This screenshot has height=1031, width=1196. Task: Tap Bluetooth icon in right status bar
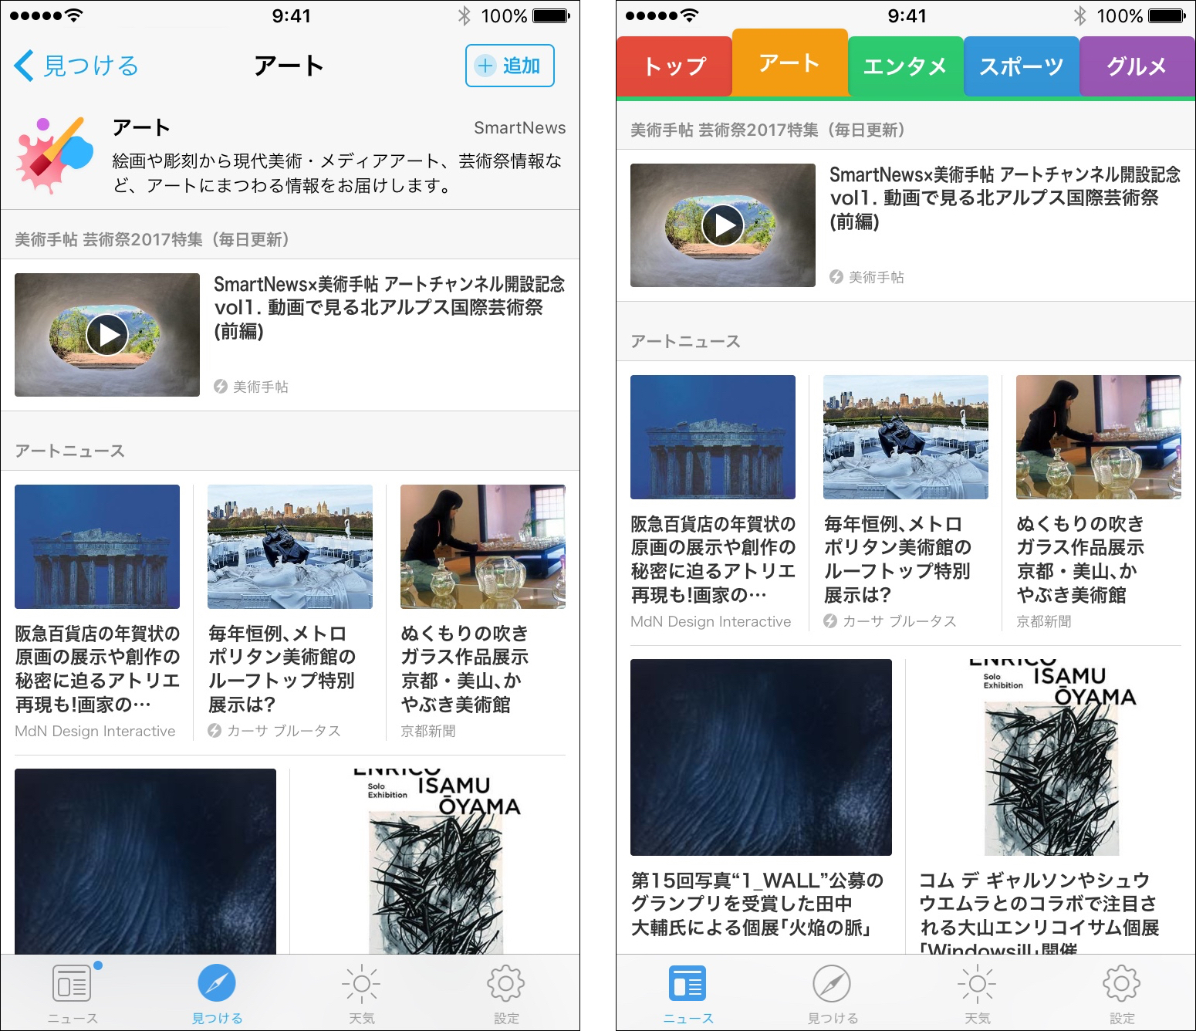[1079, 15]
